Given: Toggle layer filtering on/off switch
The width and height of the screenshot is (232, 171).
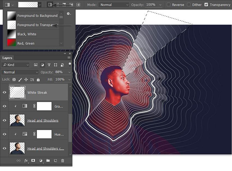Looking at the screenshot, I should [x=70, y=65].
